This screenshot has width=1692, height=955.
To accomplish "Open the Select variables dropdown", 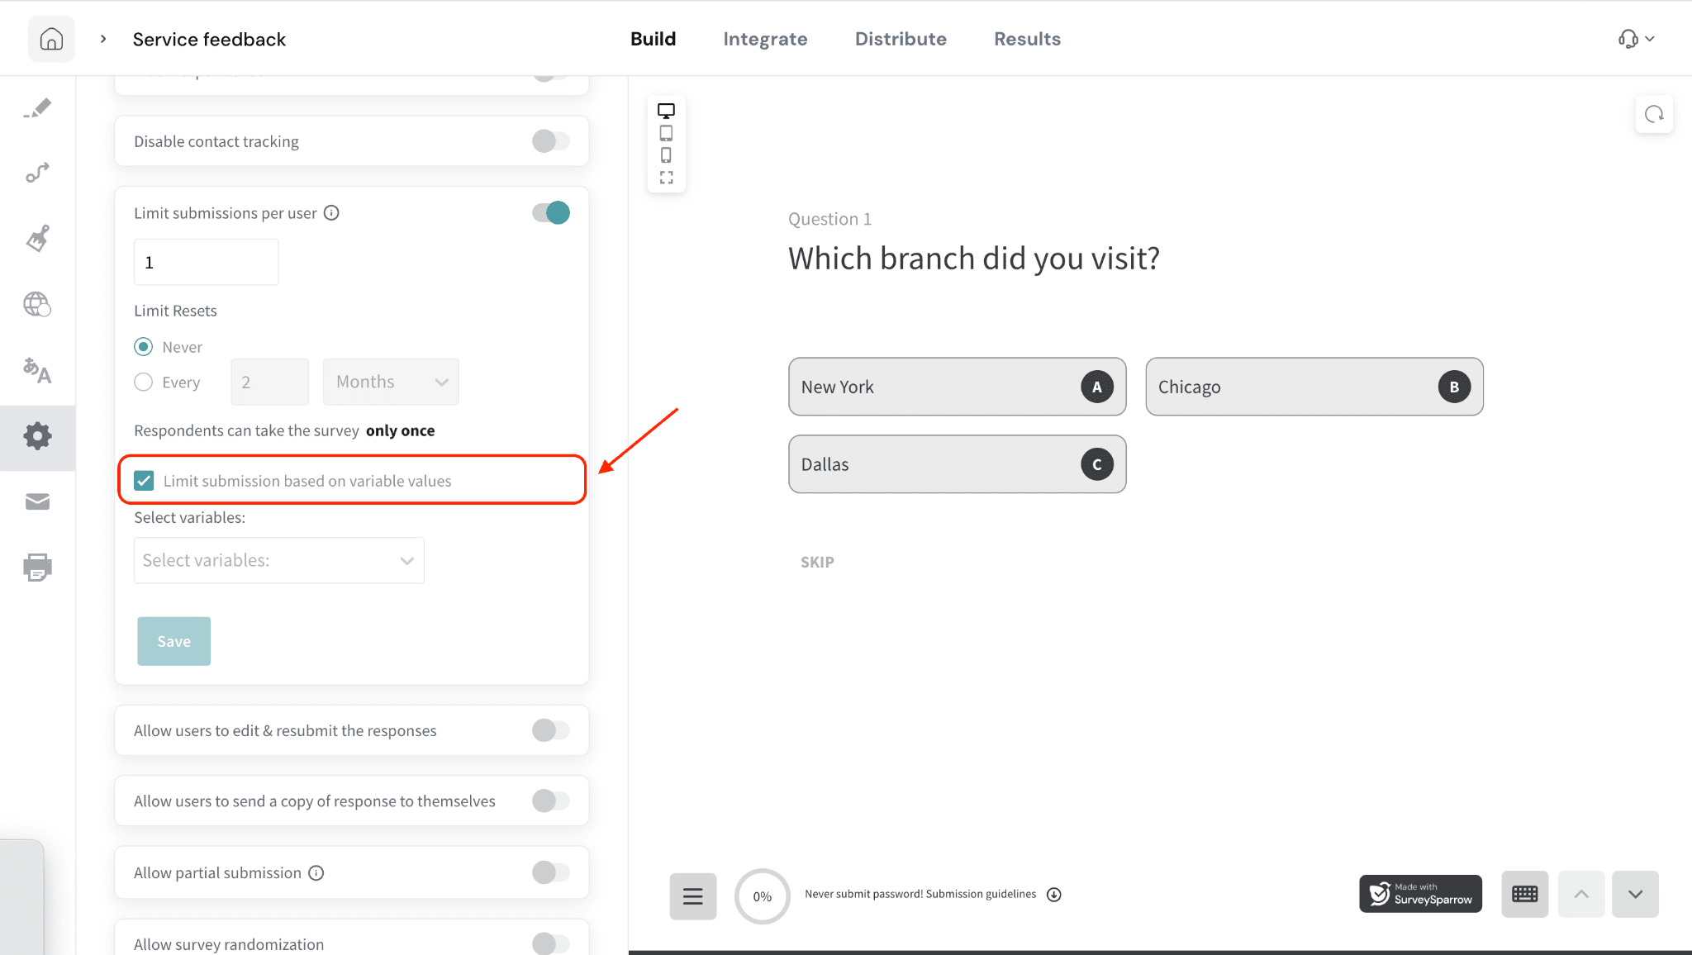I will click(278, 560).
